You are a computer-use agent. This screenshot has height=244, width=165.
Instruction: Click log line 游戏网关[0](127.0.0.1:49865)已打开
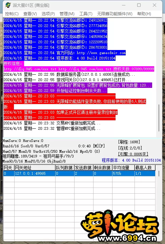[x=67, y=80]
